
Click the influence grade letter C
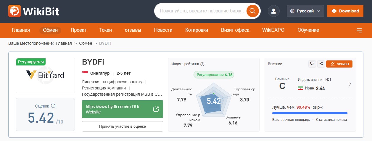(x=282, y=86)
